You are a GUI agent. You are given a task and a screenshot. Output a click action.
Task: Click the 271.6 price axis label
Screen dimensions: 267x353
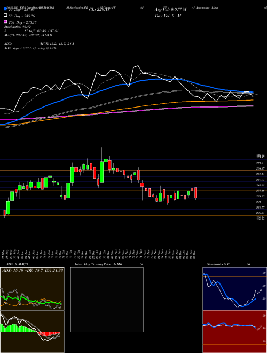pos(260,163)
